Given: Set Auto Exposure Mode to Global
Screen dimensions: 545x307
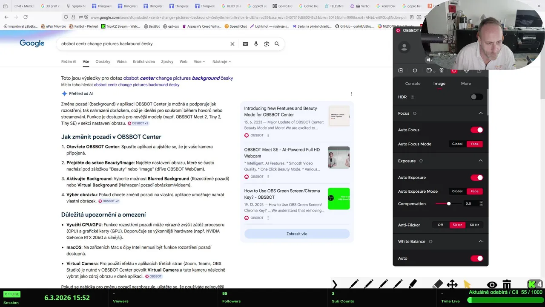Looking at the screenshot, I should [x=457, y=191].
